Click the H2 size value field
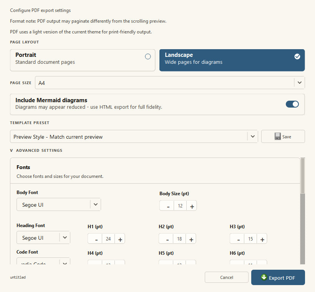The height and width of the screenshot is (292, 315). pyautogui.click(x=179, y=239)
